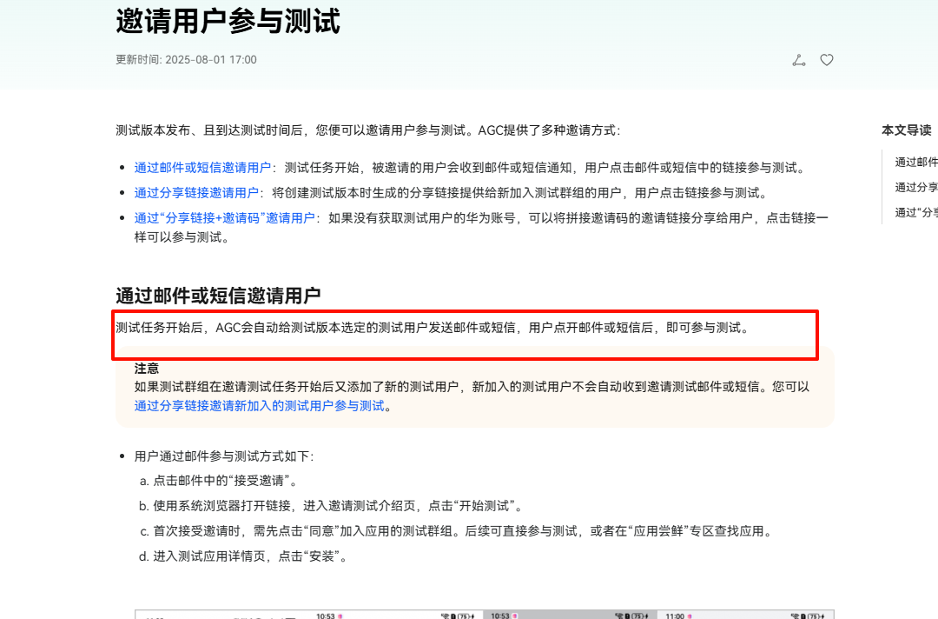938x619 pixels.
Task: Open link 通过“分享链接+邀请码”邀请用户
Action: 224,218
